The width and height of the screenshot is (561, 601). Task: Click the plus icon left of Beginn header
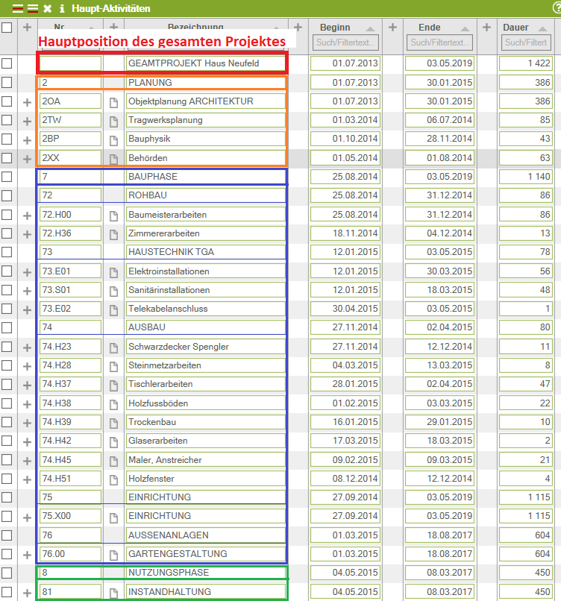coord(298,28)
